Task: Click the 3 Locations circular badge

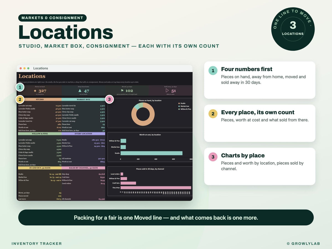Action: [x=293, y=29]
